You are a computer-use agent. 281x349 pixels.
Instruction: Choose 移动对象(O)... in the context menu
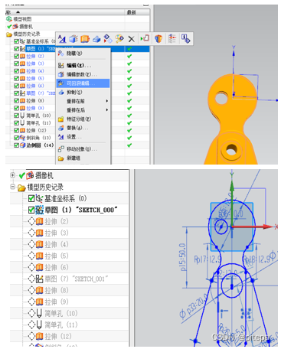[83, 149]
